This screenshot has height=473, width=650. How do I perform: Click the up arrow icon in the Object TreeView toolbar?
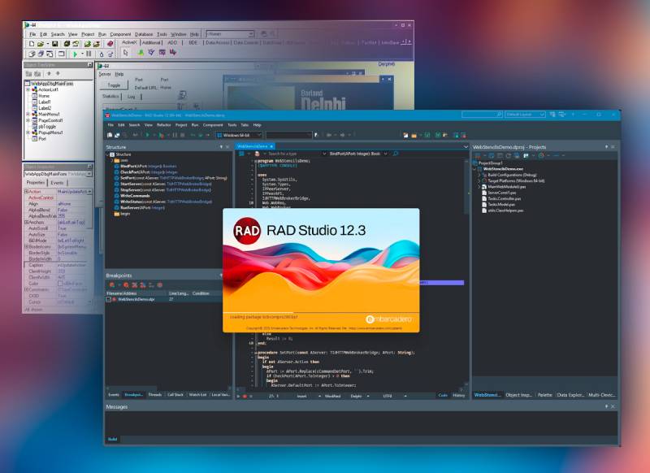coord(49,74)
